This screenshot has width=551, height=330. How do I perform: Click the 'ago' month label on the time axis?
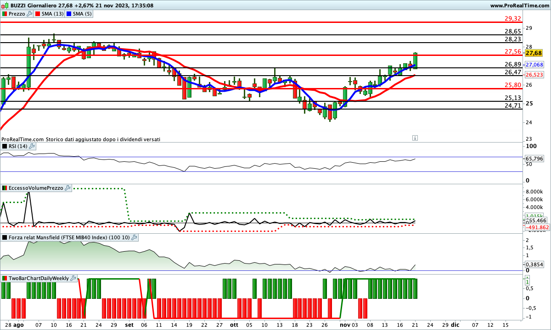[x=18, y=324]
